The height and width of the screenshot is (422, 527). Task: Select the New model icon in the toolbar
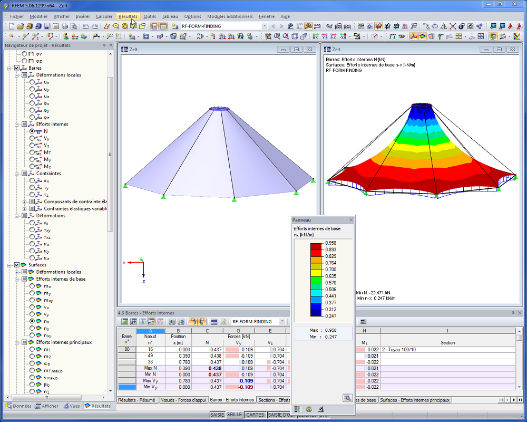11,26
